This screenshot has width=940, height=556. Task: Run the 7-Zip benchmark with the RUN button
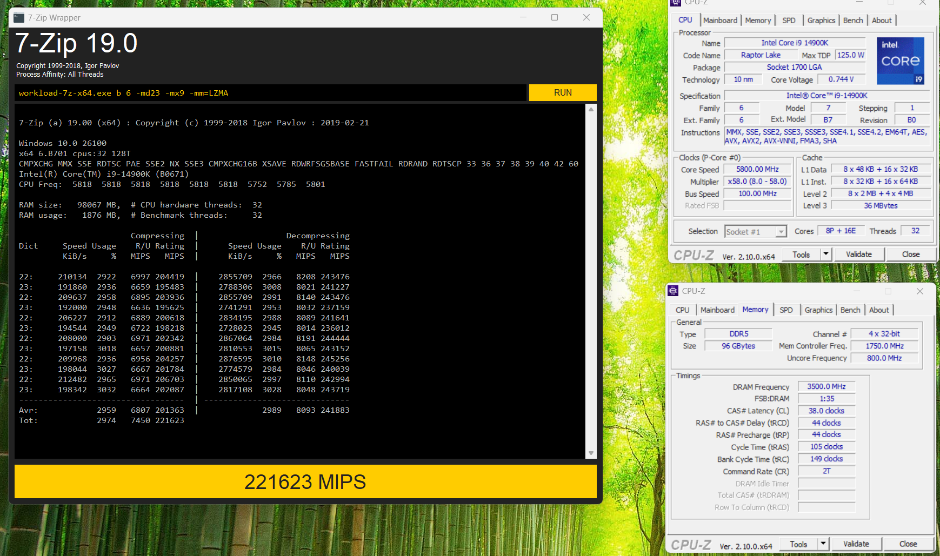[563, 92]
